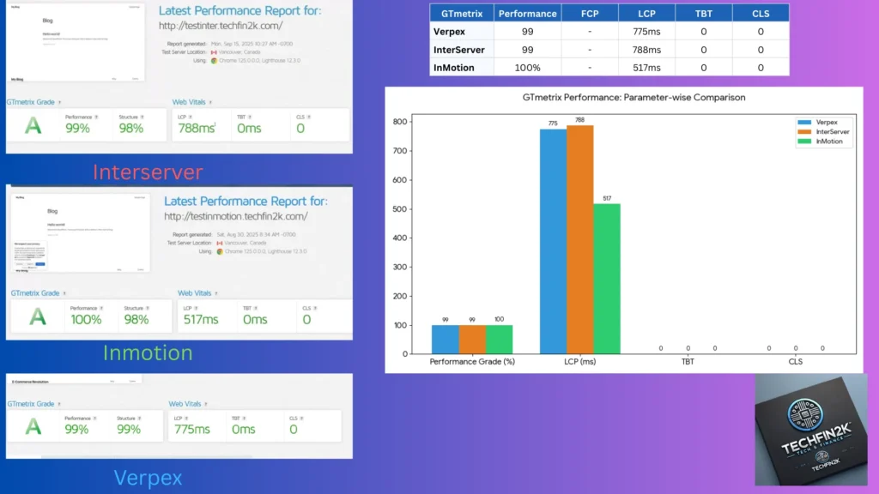Click green InMotion legend swatch
Screen dimensions: 879x494
click(804, 142)
